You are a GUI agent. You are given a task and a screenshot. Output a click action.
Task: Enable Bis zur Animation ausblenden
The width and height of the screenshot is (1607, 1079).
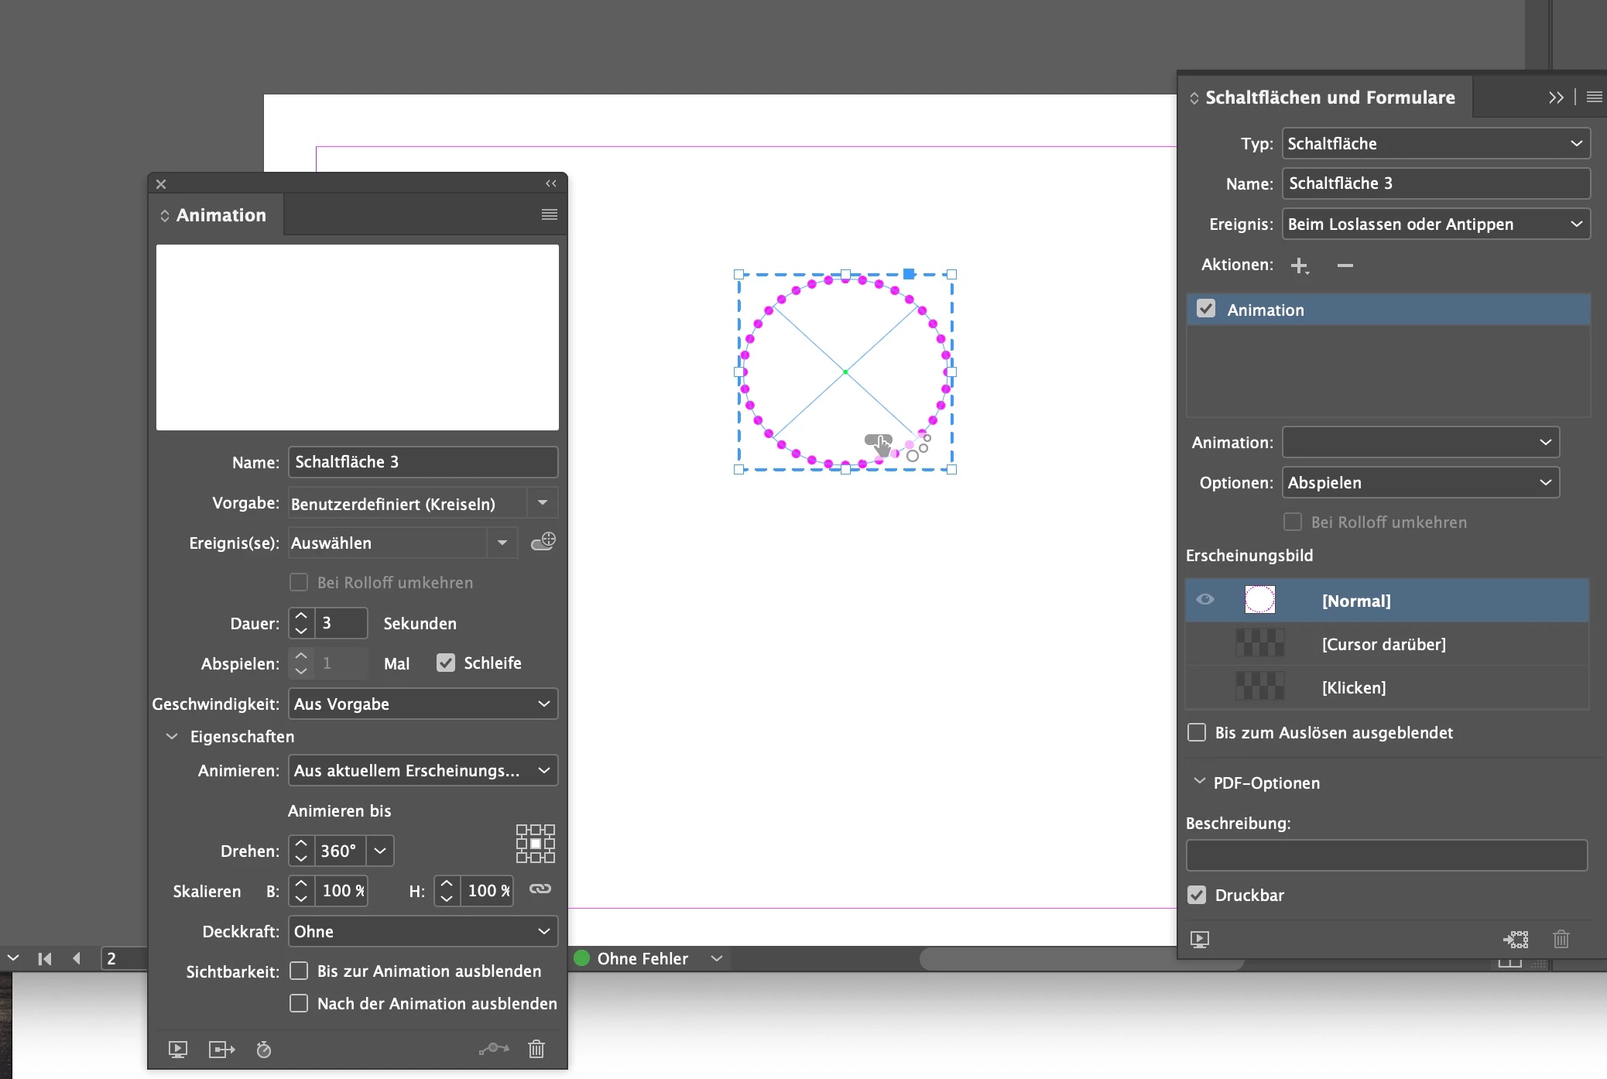[299, 971]
